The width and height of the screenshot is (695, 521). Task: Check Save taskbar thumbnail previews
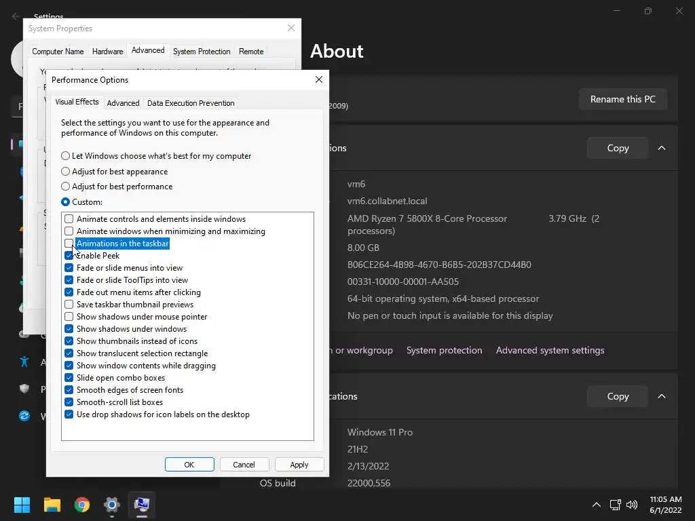69,305
